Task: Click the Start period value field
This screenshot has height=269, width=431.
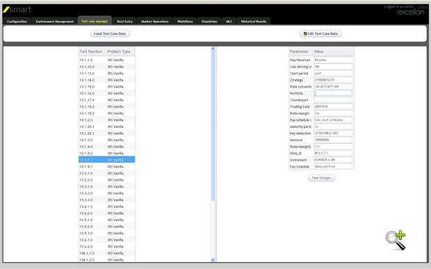Action: pos(333,73)
